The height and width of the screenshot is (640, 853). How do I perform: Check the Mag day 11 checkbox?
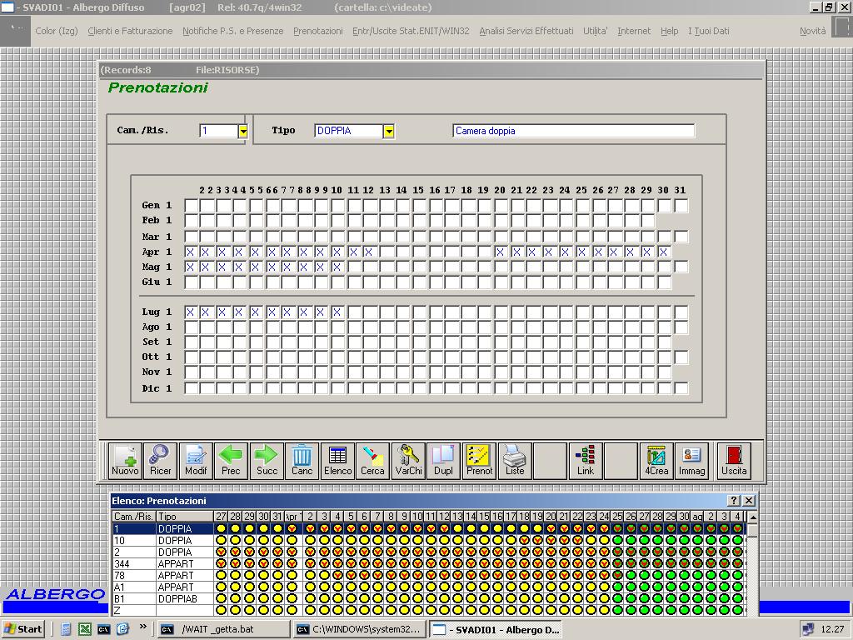(354, 267)
